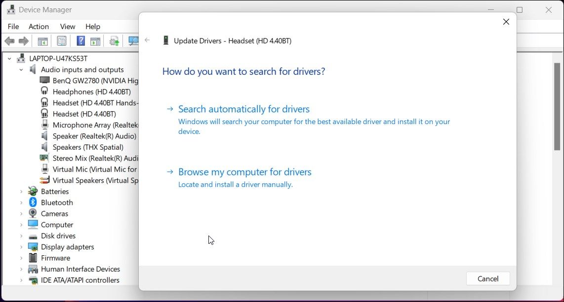This screenshot has width=564, height=302.
Task: Collapse the Audio inputs and outputs node
Action: [21, 69]
